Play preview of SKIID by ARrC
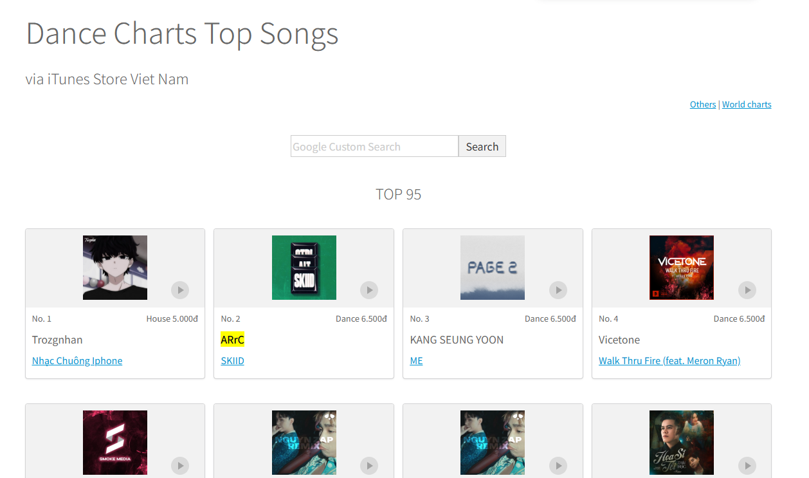Image resolution: width=809 pixels, height=478 pixels. tap(369, 290)
